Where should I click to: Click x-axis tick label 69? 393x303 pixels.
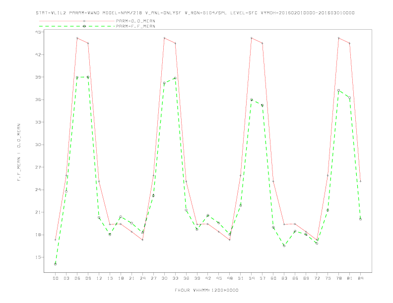coord(306,278)
